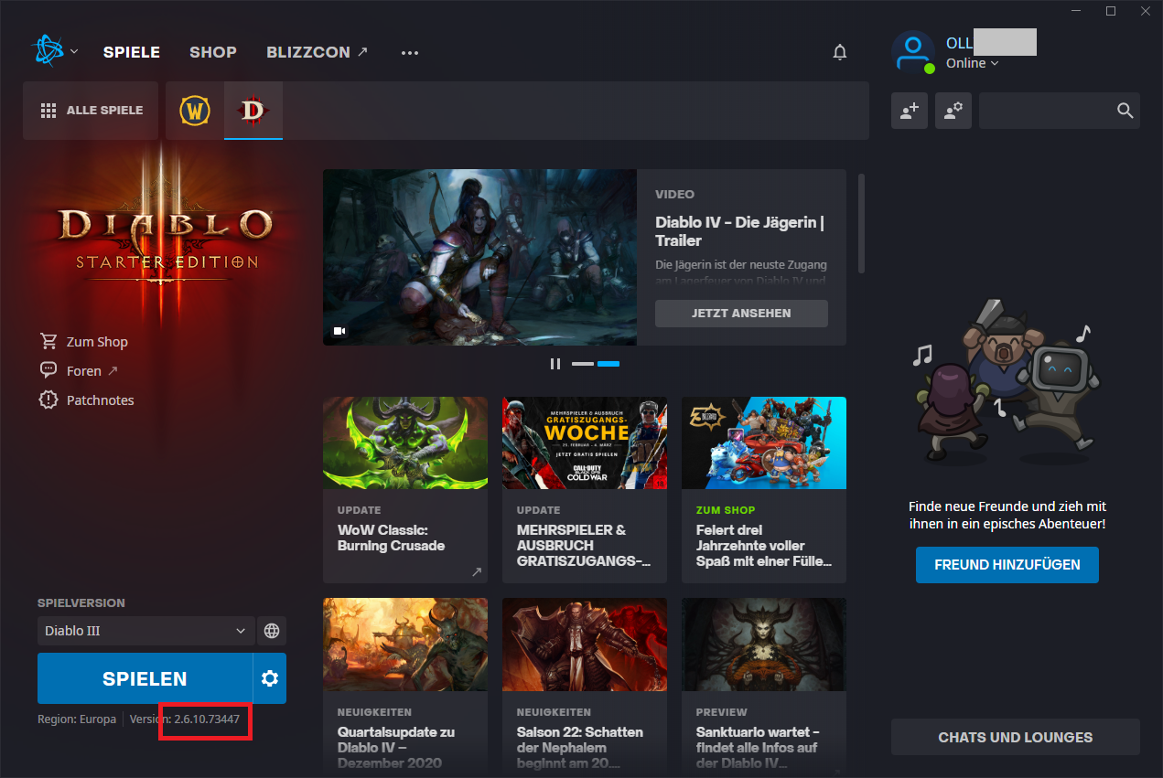The width and height of the screenshot is (1163, 778).
Task: Click the user profile avatar
Action: pyautogui.click(x=912, y=52)
